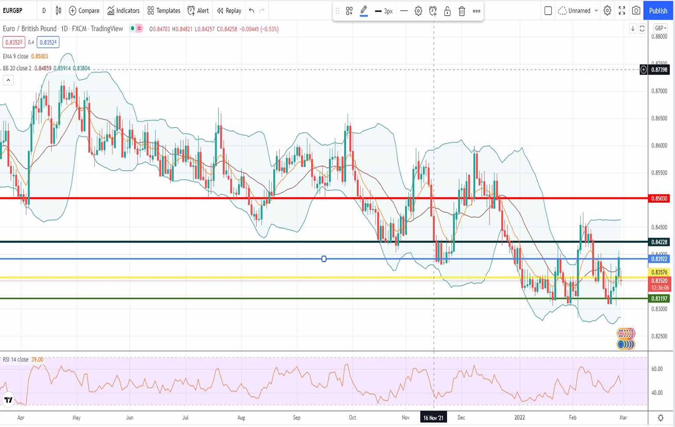
Task: Click the drawing templates icon in floating toolbar
Action: [349, 11]
